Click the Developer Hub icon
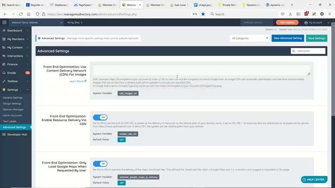Image resolution: width=335 pixels, height=188 pixels. point(4,135)
